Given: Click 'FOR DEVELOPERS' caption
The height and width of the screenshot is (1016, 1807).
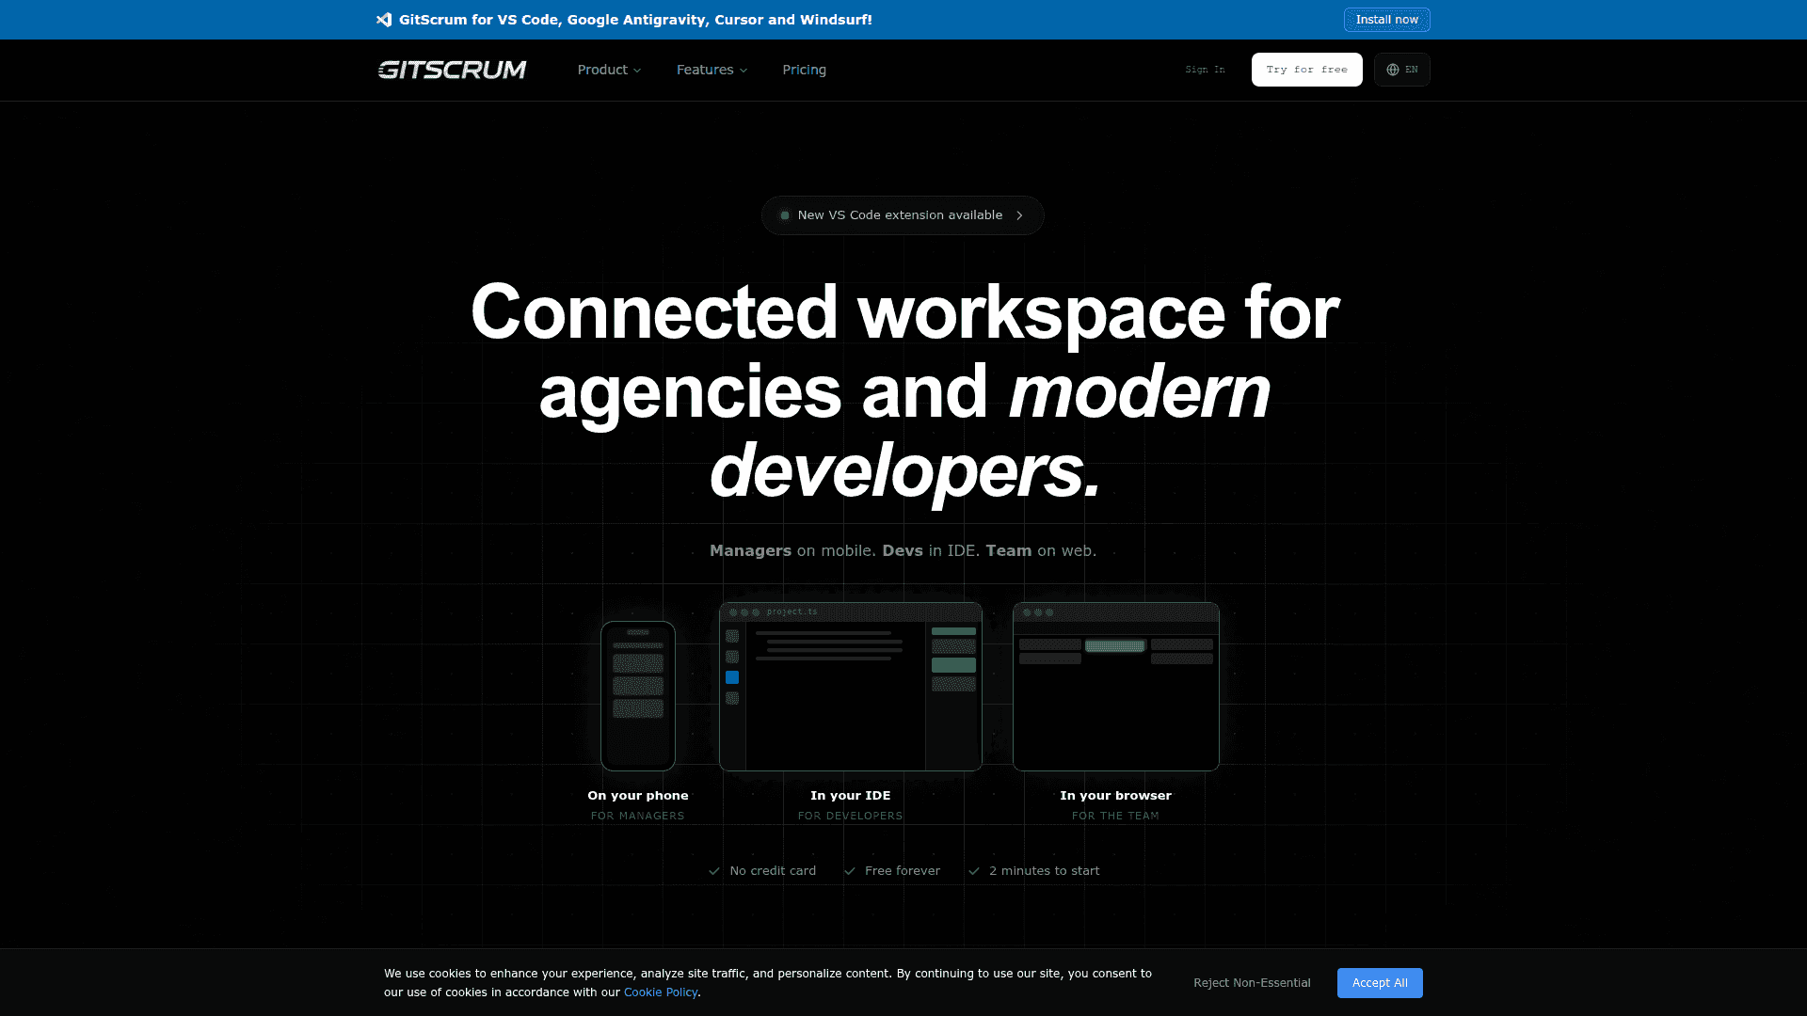Looking at the screenshot, I should (x=851, y=816).
